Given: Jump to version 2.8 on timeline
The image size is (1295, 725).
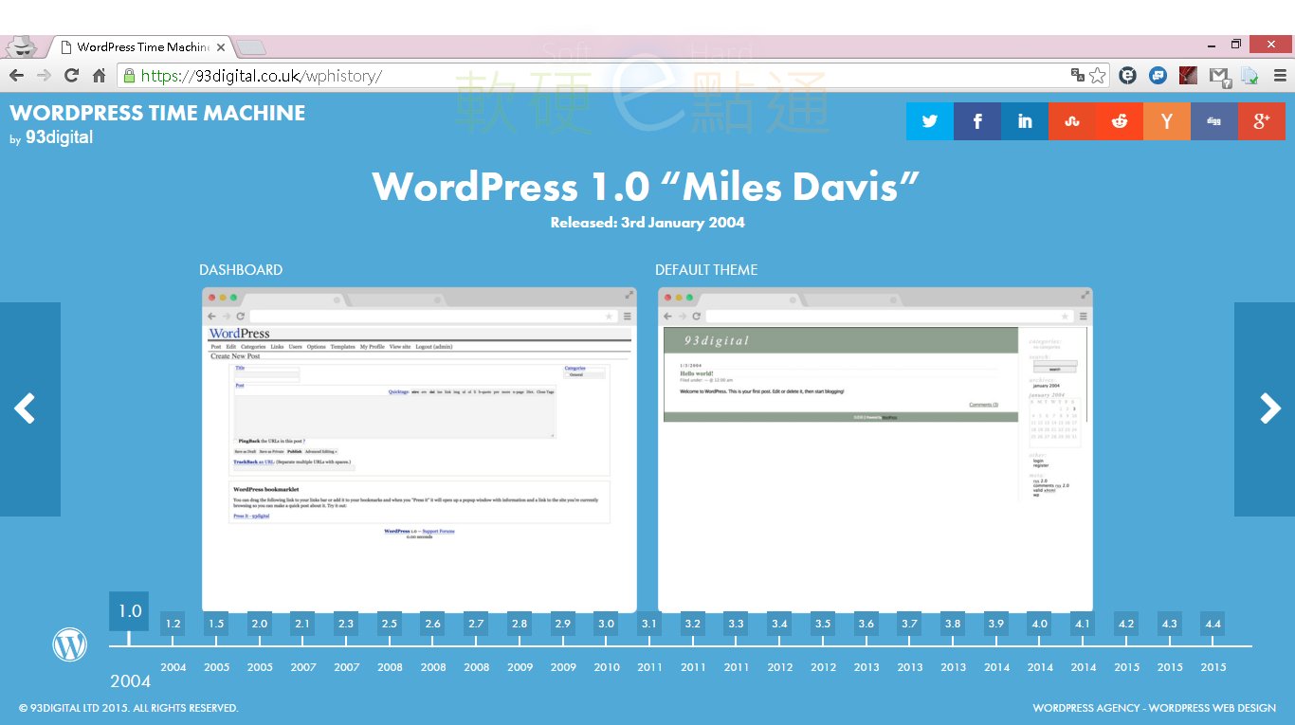Looking at the screenshot, I should tap(520, 624).
